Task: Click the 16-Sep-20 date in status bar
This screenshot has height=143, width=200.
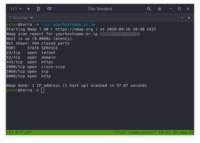Action: [x=183, y=132]
